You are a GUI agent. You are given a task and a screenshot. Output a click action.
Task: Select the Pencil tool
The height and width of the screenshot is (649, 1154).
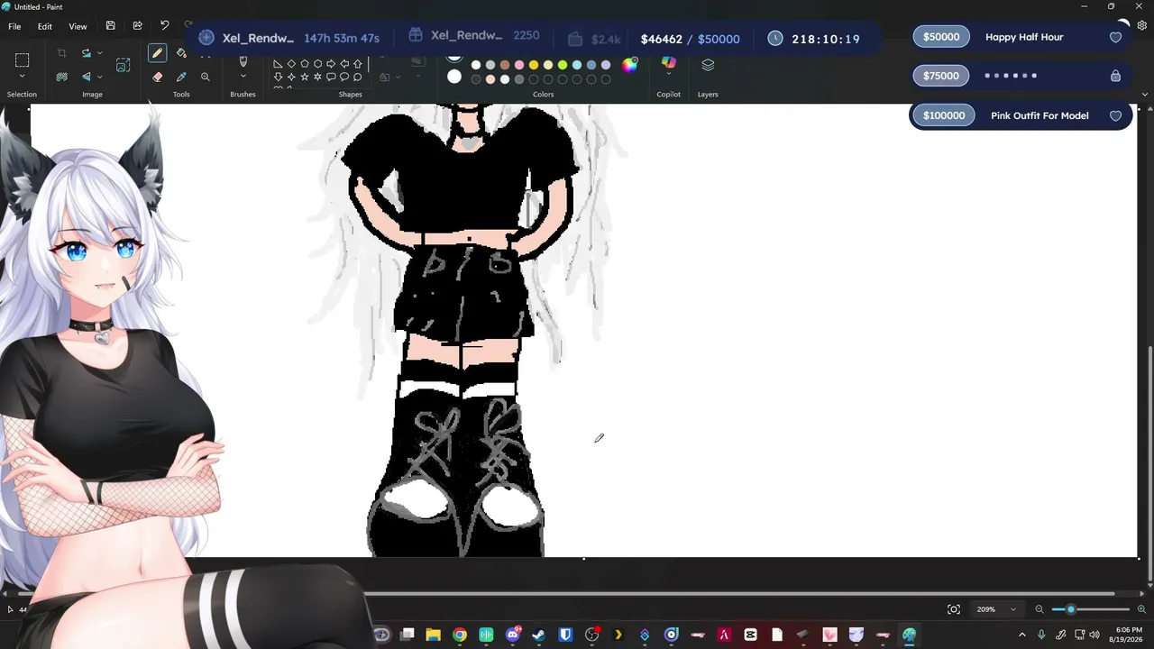point(157,53)
